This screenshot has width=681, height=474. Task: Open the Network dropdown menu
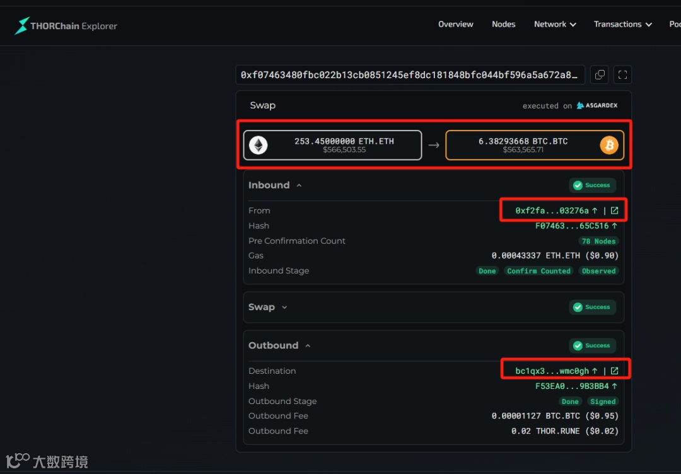click(x=555, y=25)
